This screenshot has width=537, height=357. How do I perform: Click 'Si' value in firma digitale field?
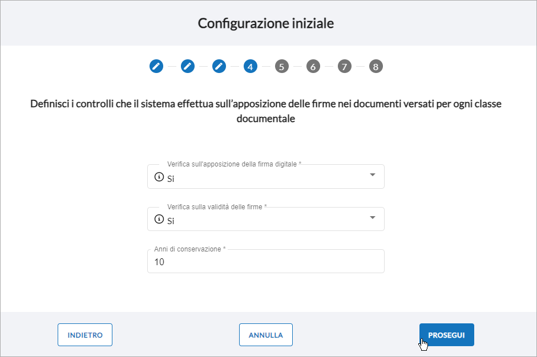tap(171, 178)
